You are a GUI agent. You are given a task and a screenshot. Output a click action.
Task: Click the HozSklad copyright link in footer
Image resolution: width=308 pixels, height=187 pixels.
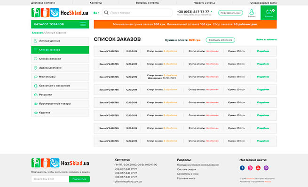(x=251, y=179)
